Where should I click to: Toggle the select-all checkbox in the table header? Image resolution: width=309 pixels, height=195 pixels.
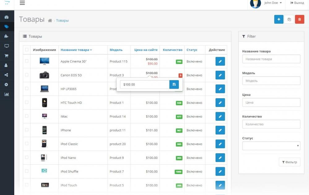coord(27,50)
